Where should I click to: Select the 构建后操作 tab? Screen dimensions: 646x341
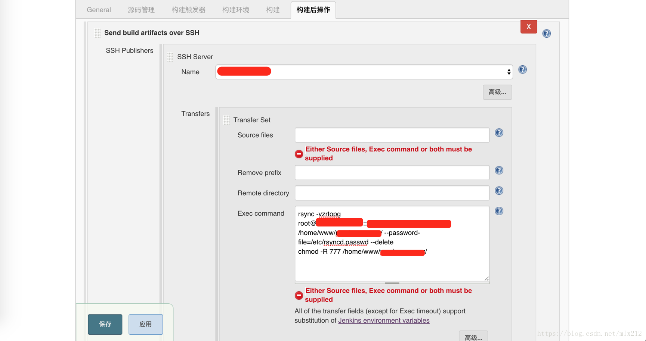click(x=313, y=10)
